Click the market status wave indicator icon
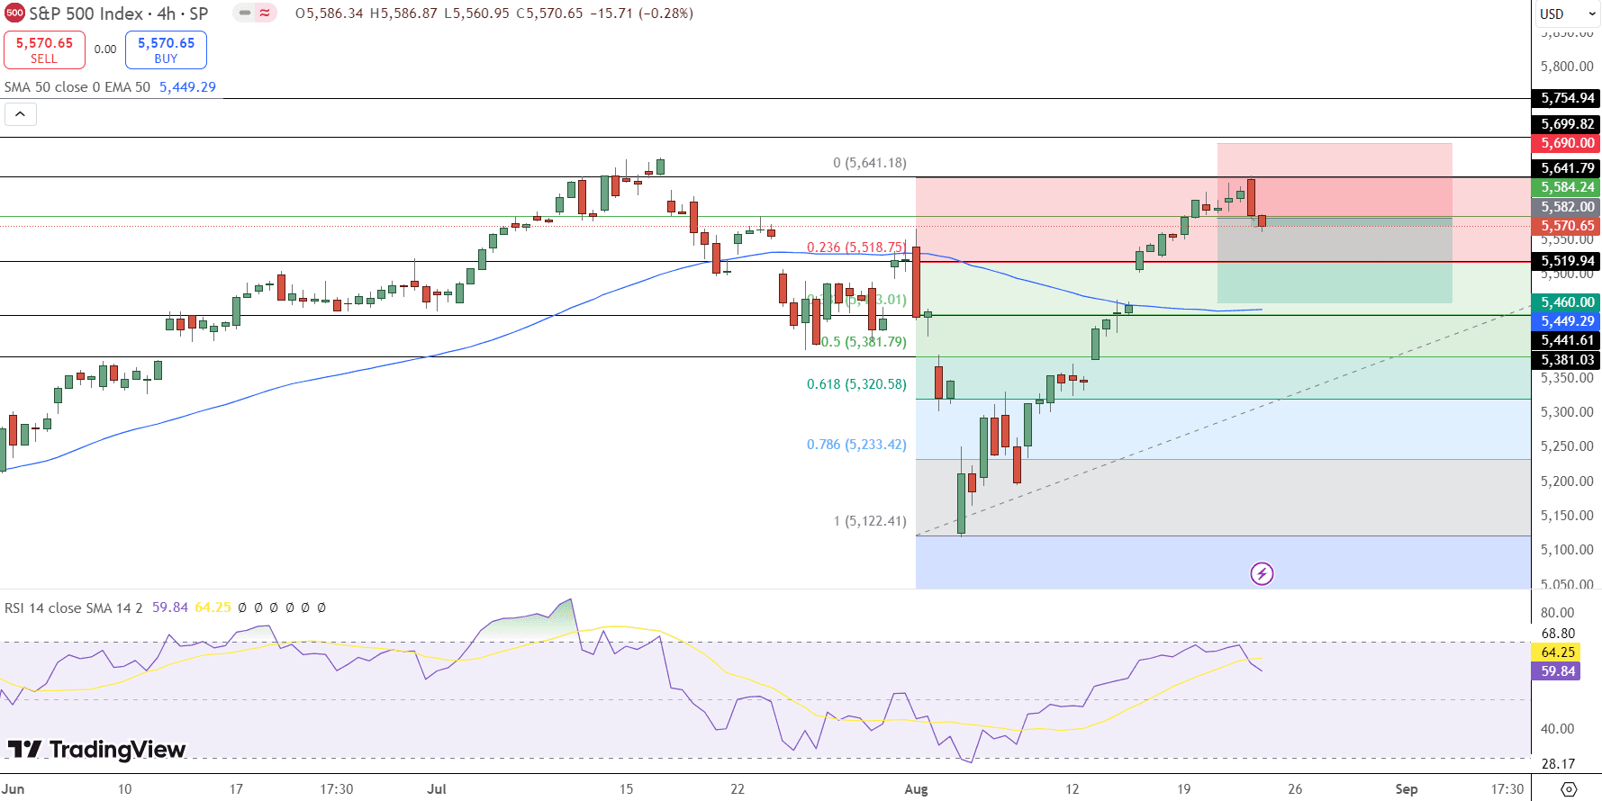The width and height of the screenshot is (1602, 801). [x=265, y=13]
